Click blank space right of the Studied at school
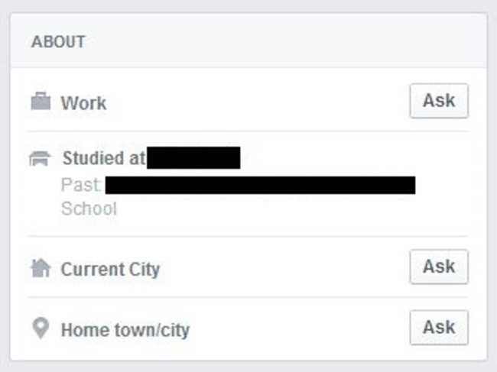This screenshot has width=497, height=372. 349,157
